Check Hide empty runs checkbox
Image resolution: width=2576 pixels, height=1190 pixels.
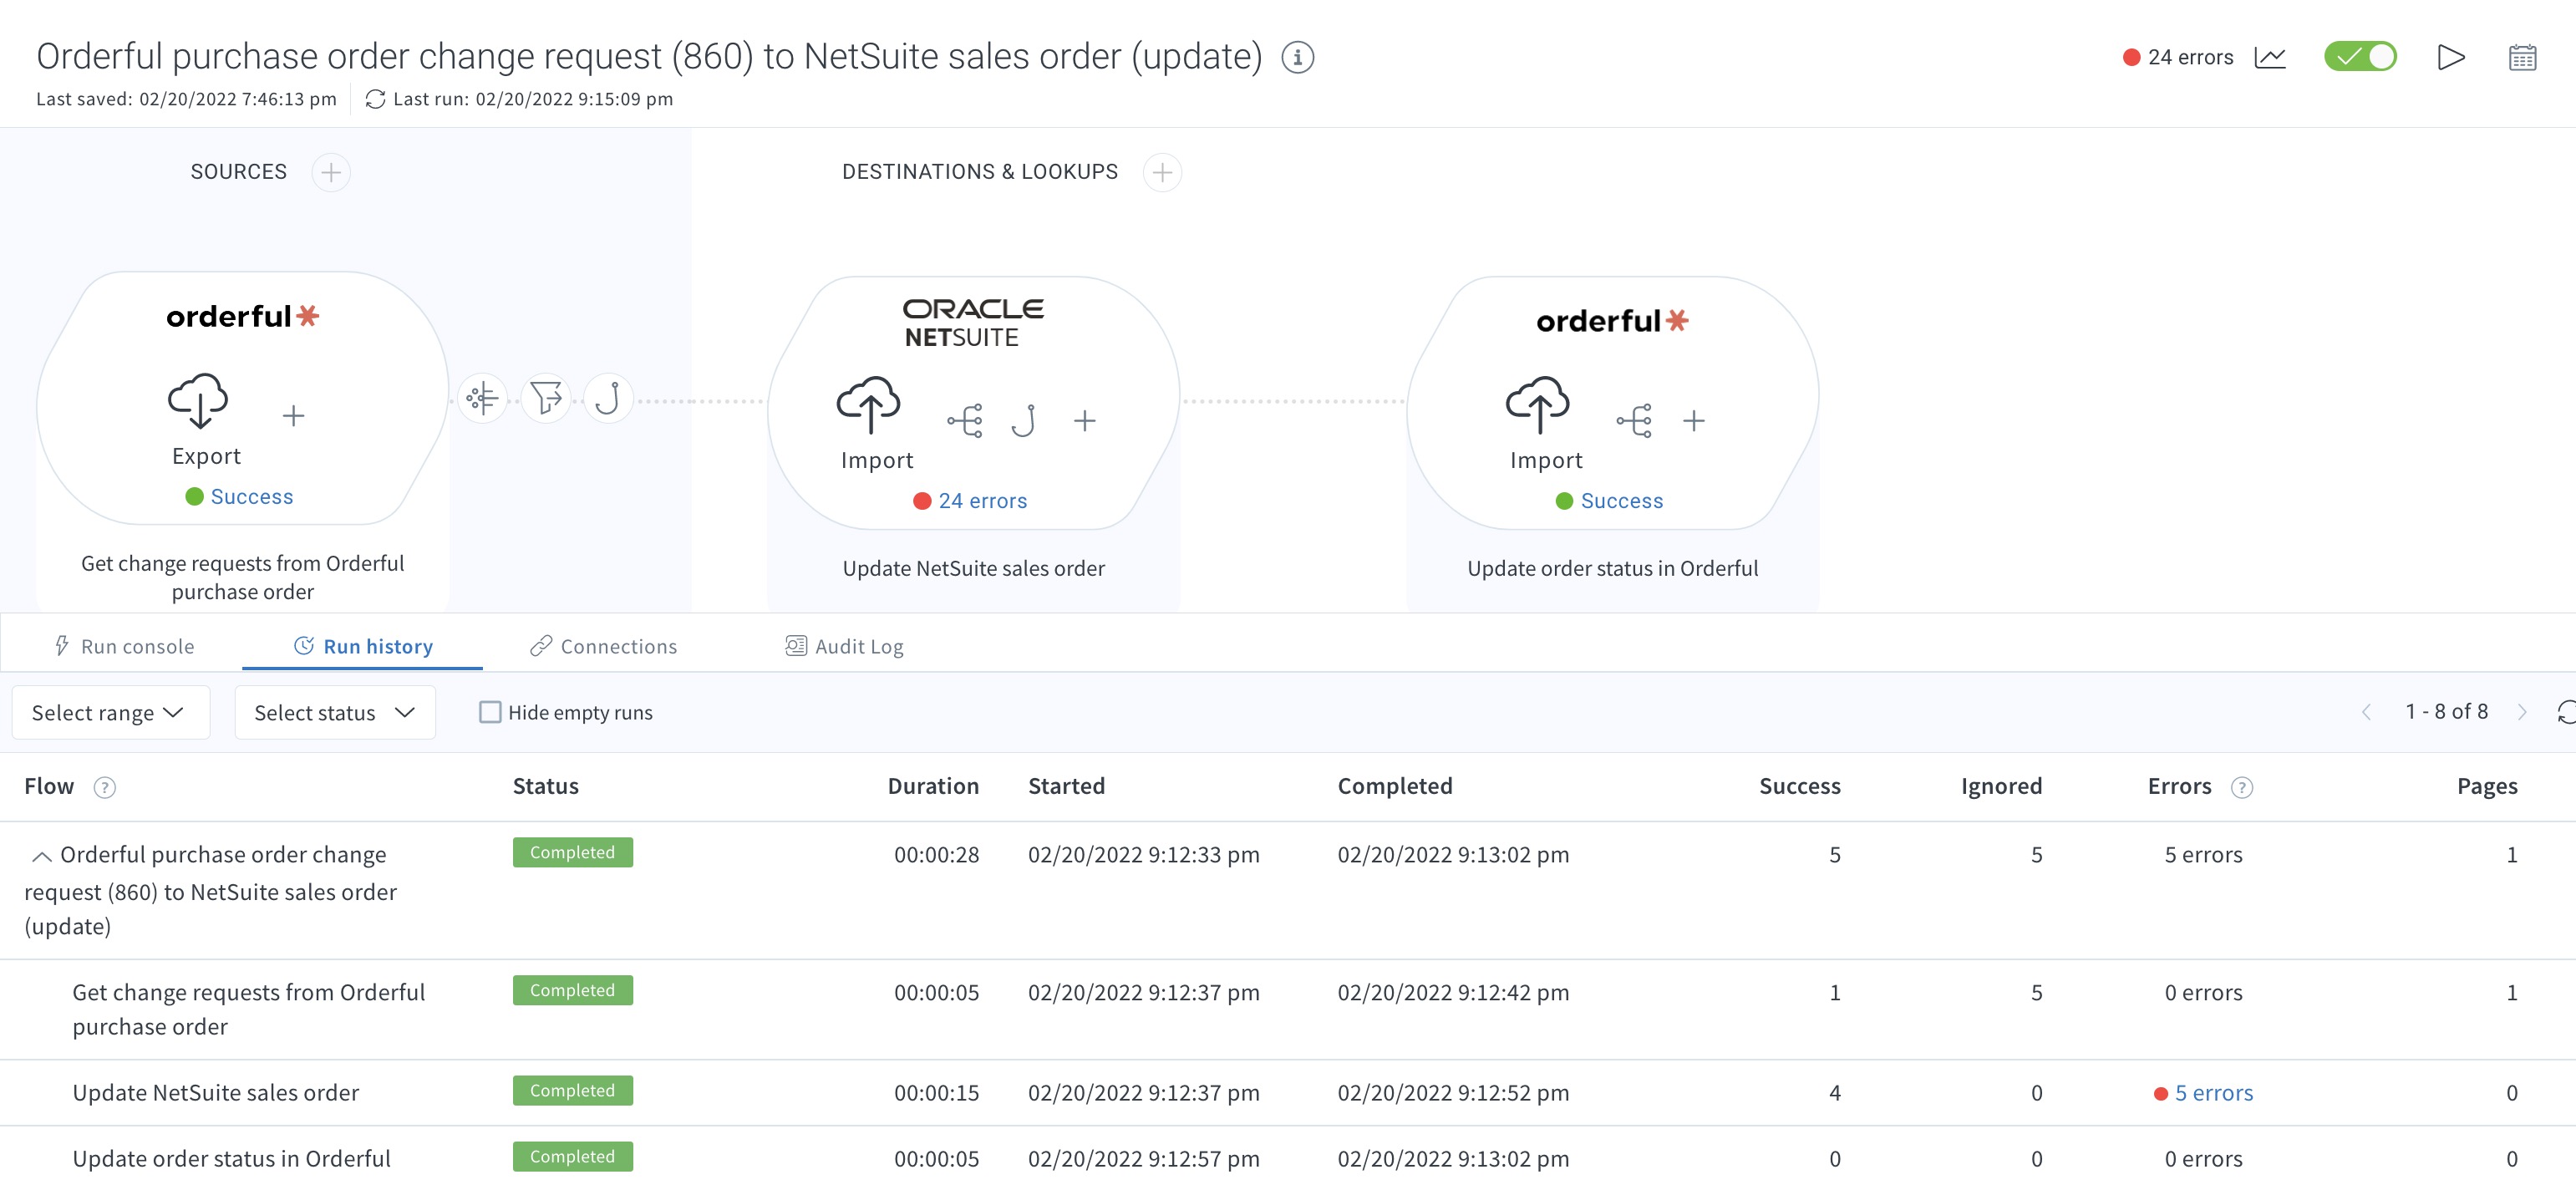click(490, 712)
